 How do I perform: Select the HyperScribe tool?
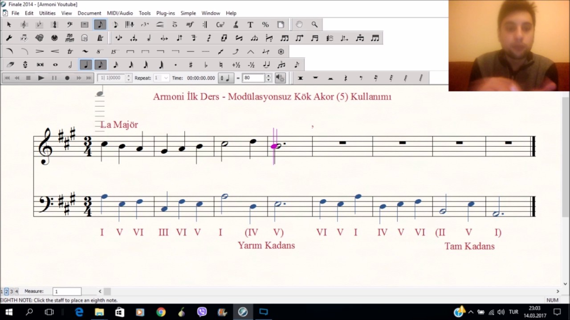pos(130,24)
